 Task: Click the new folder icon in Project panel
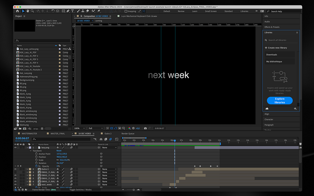point(20,129)
